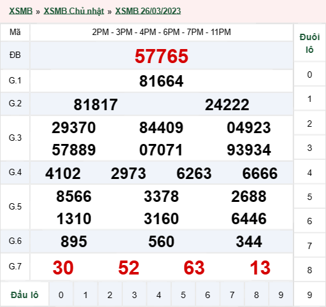
Task: Click the special prize number 57765
Action: coord(162,56)
